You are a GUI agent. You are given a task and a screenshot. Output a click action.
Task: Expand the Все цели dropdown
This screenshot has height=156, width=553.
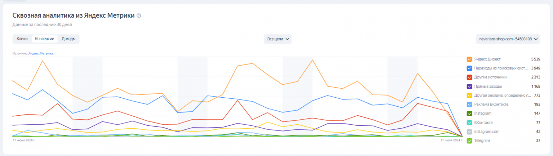point(277,39)
